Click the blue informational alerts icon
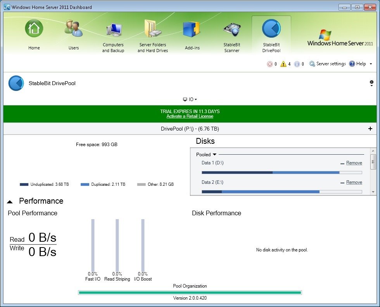Image resolution: width=380 pixels, height=307 pixels. pos(297,64)
